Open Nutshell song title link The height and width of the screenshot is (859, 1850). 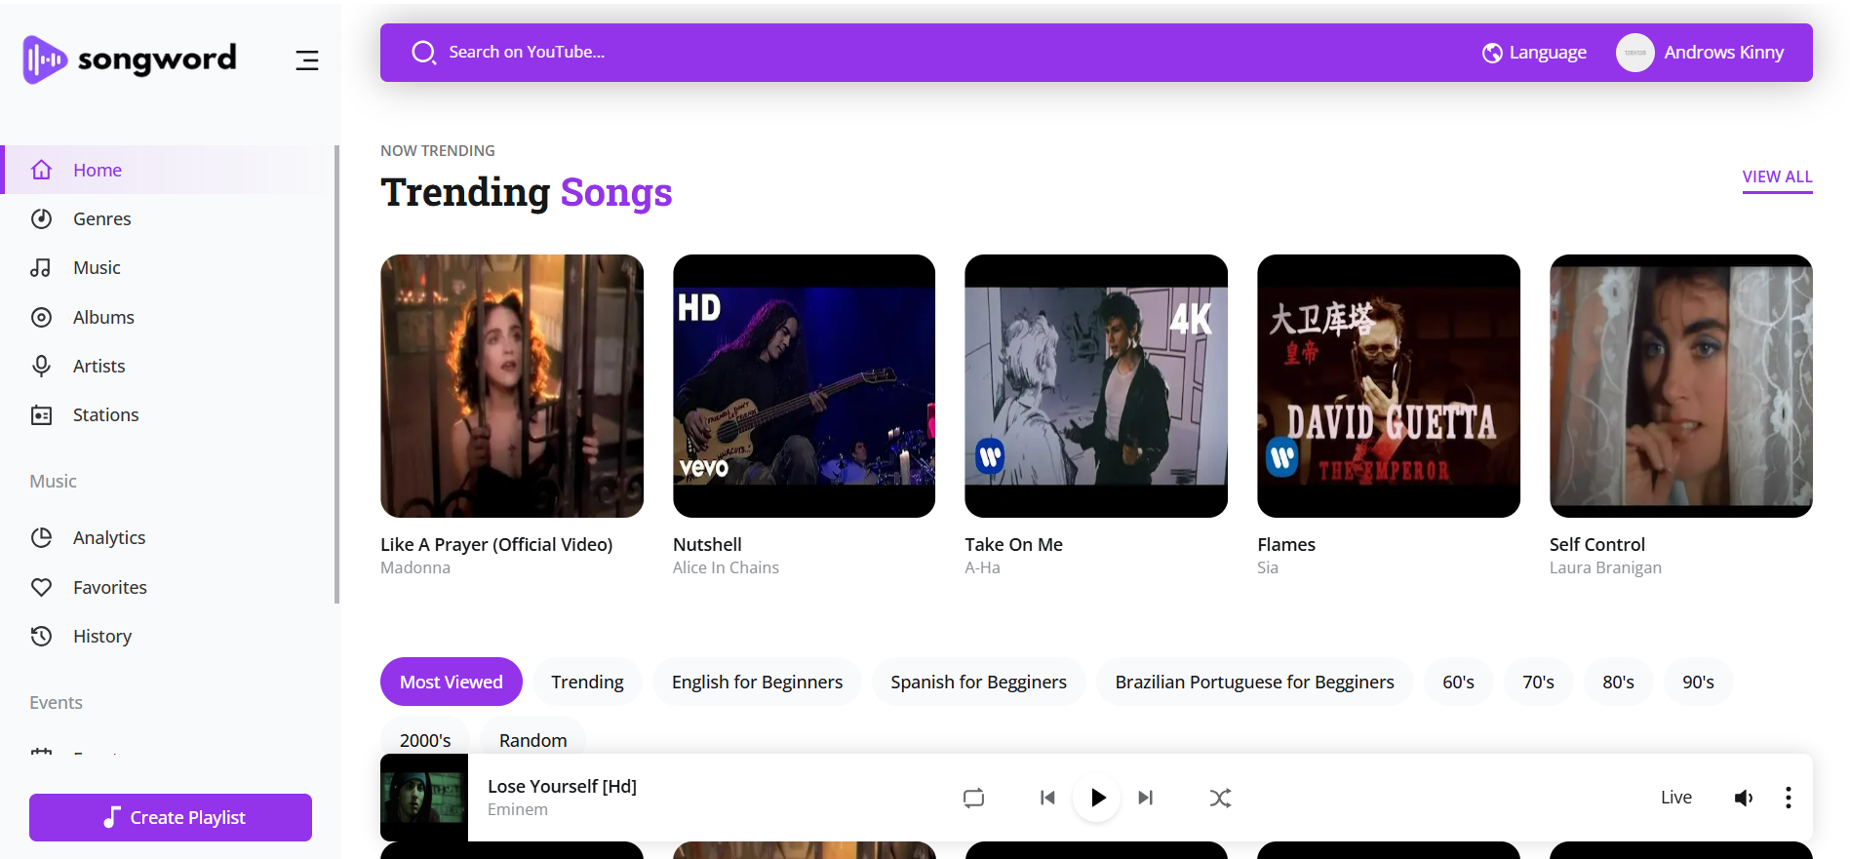pyautogui.click(x=707, y=544)
